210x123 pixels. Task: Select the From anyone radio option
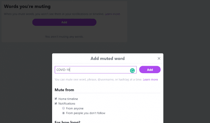pyautogui.click(x=64, y=108)
